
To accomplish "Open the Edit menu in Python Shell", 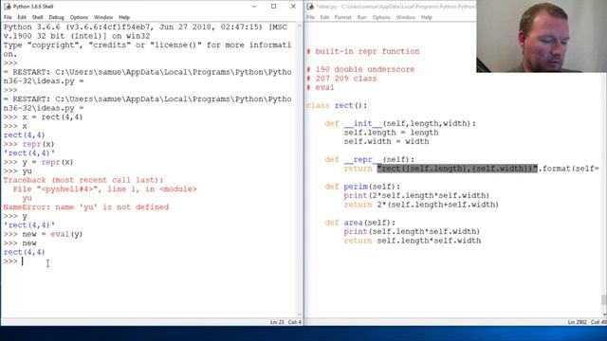I will pyautogui.click(x=22, y=17).
